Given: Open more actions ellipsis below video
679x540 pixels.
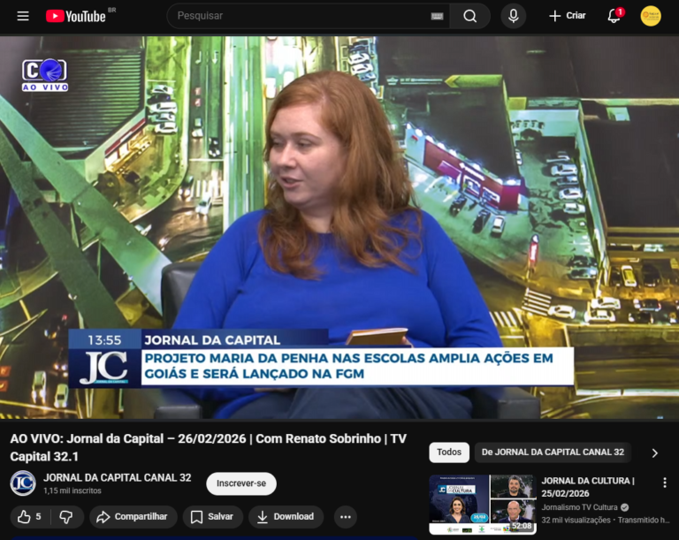Looking at the screenshot, I should 345,517.
